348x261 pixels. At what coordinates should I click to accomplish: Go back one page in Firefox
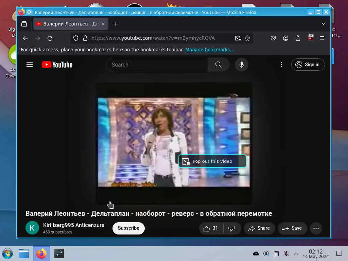(25, 38)
